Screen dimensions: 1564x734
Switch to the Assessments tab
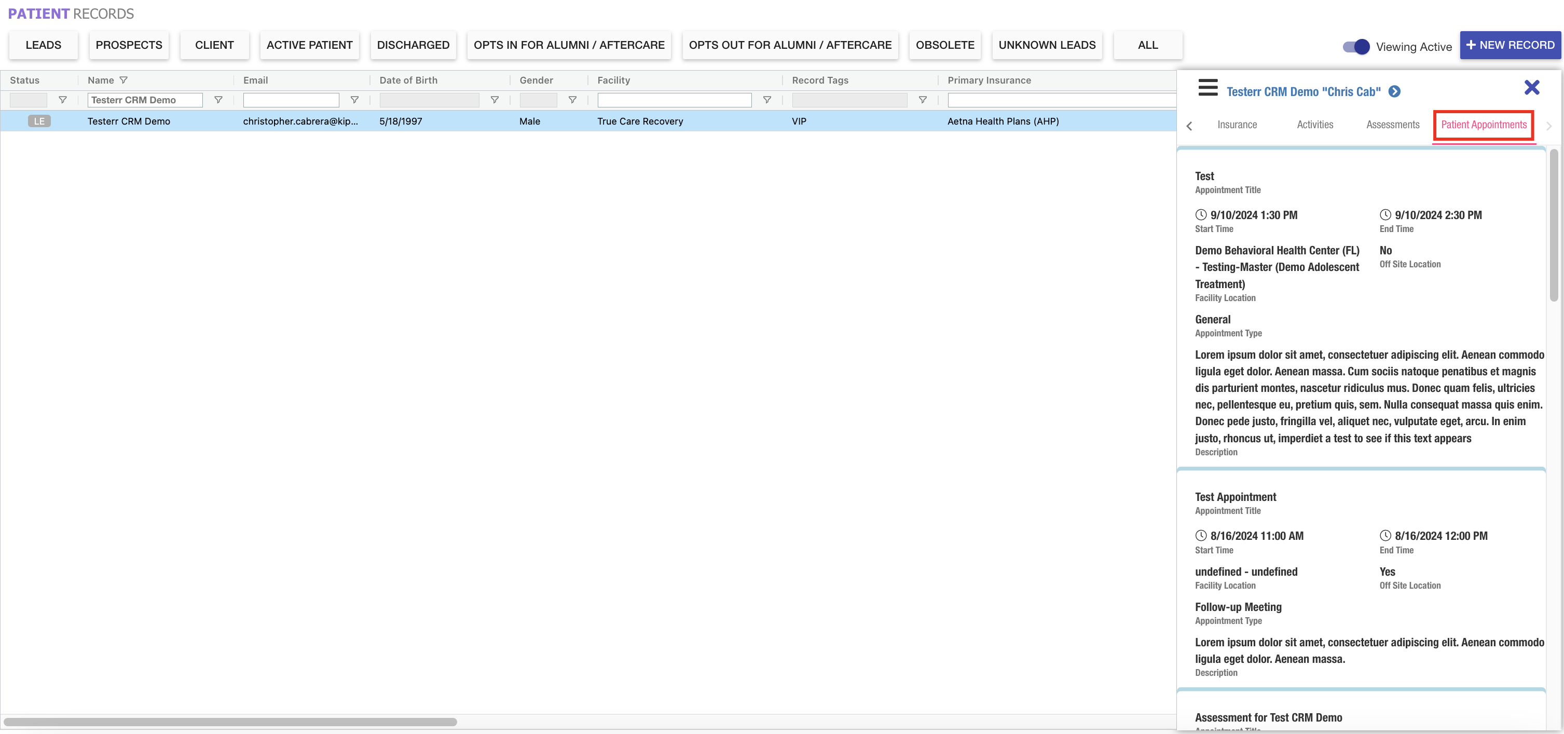pos(1392,125)
